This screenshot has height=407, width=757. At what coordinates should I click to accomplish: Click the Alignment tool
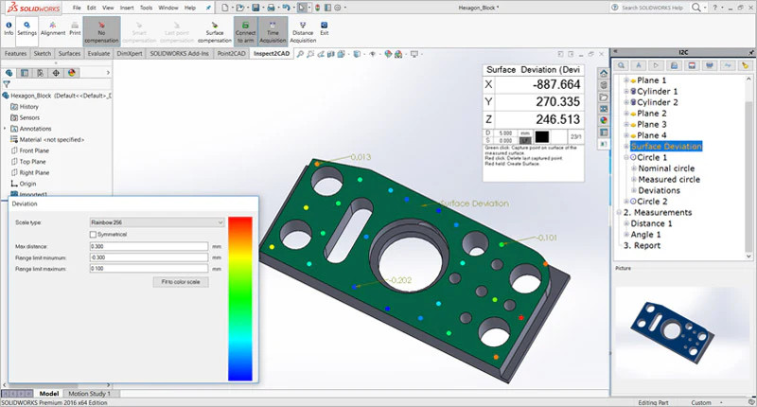[53, 29]
